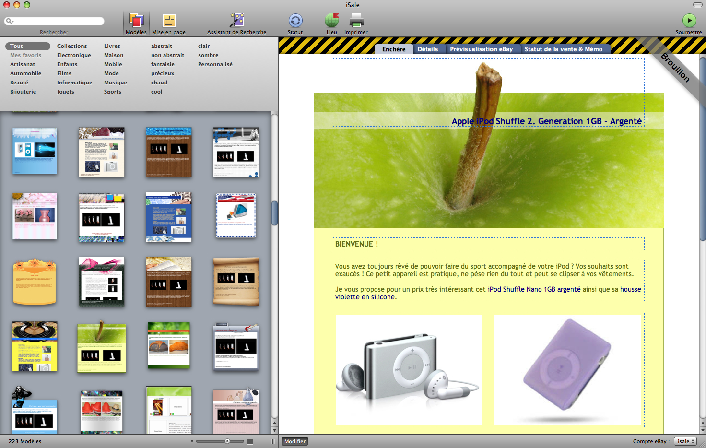Screen dimensions: 706x448
Task: Adjust the thumbnail size slider knob
Action: tap(227, 441)
